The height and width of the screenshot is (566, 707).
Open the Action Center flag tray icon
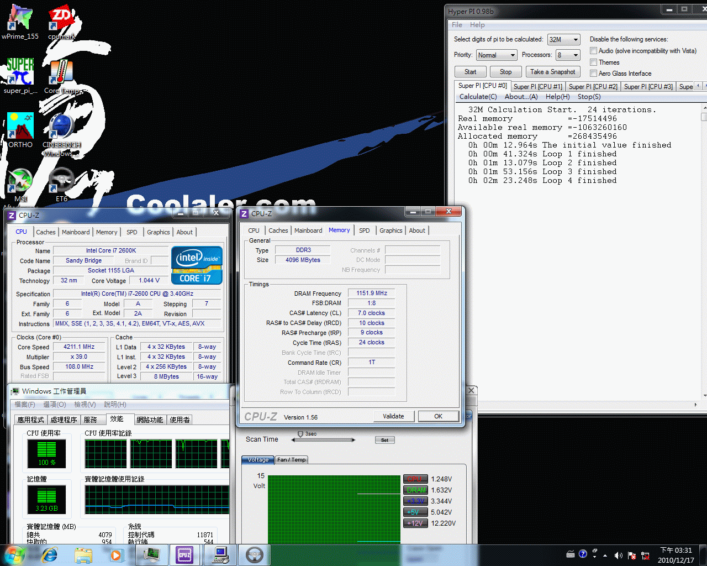pyautogui.click(x=631, y=555)
